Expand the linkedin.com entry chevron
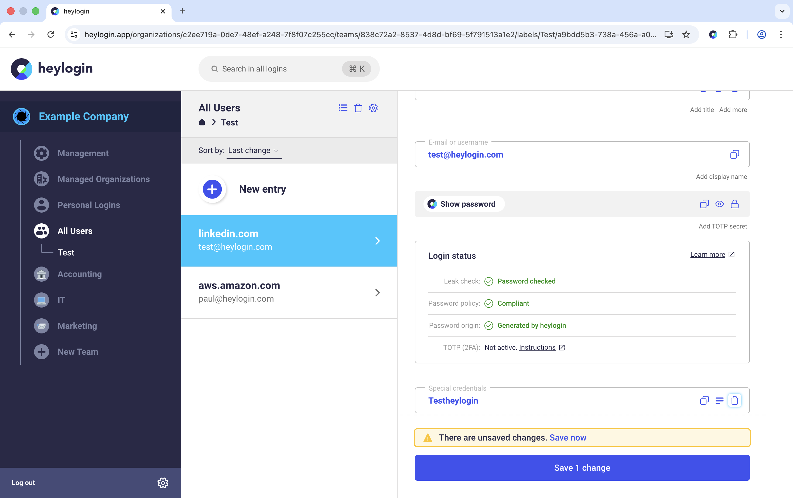The image size is (793, 498). click(x=377, y=241)
